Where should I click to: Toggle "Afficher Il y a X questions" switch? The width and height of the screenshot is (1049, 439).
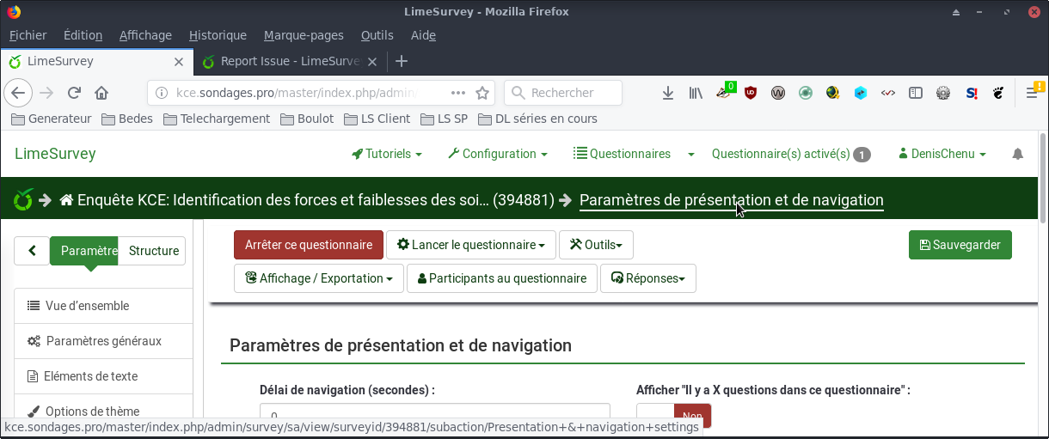tap(673, 415)
